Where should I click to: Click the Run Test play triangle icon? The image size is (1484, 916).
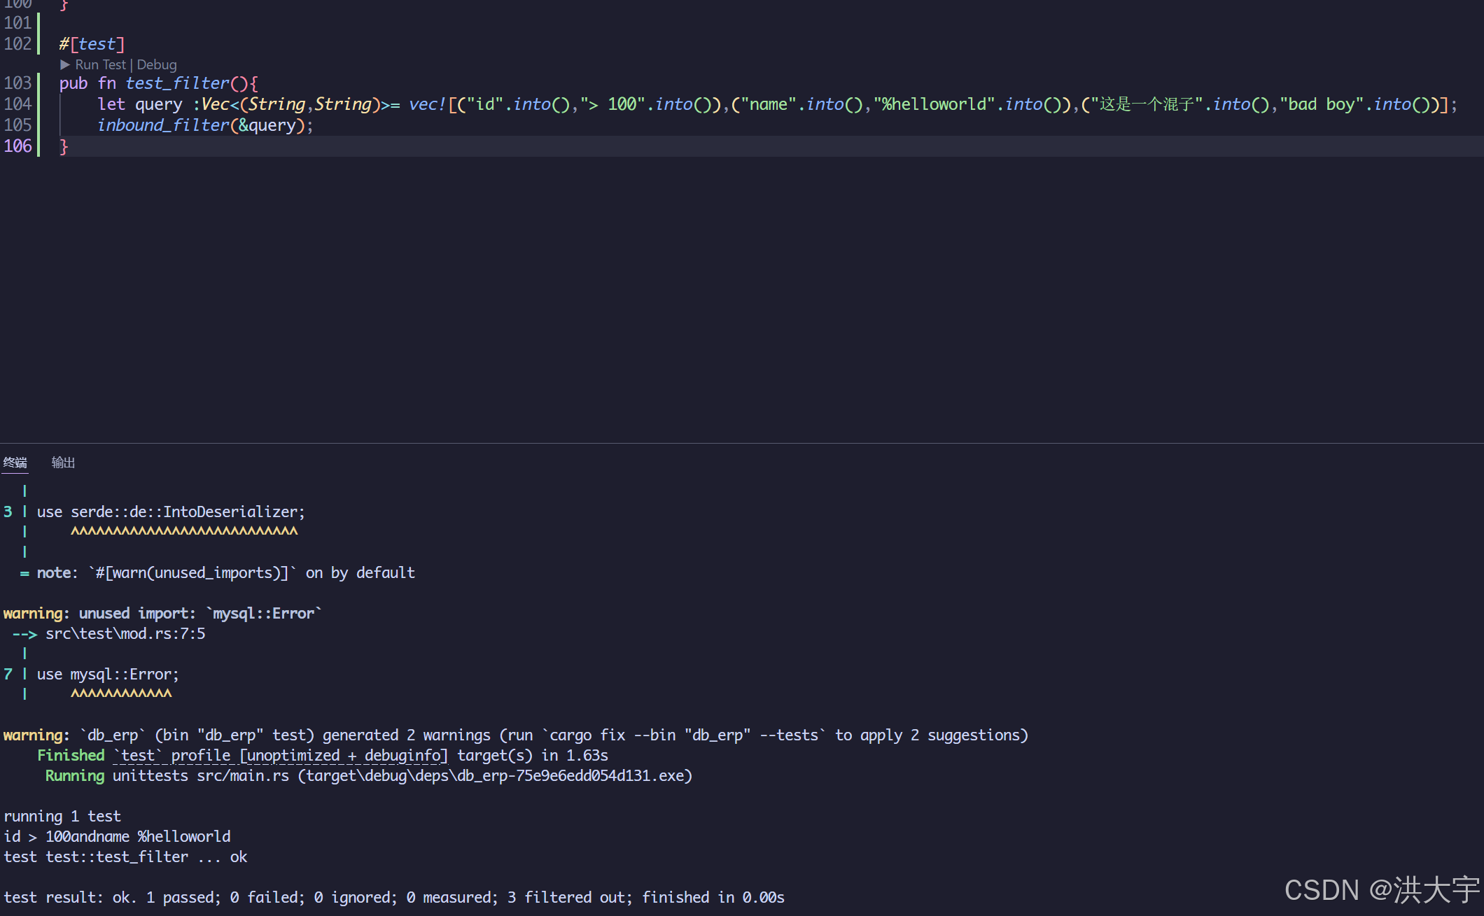65,64
